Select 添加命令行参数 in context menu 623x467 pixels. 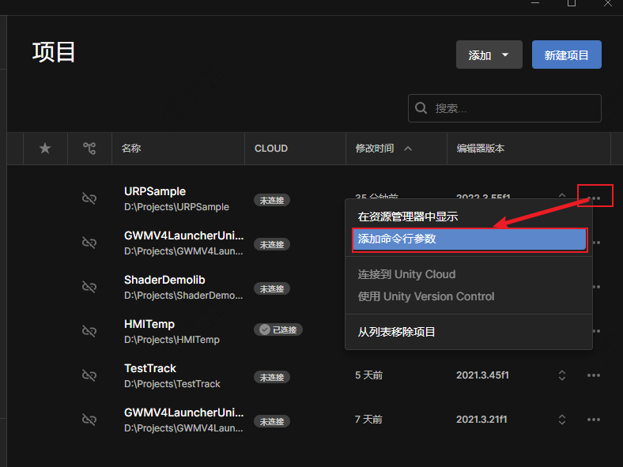tap(469, 239)
